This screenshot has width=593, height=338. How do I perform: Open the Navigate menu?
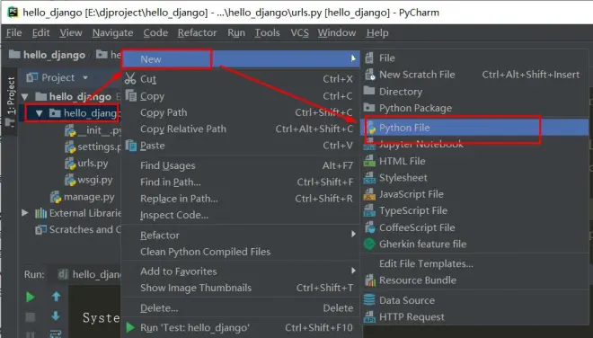(112, 33)
